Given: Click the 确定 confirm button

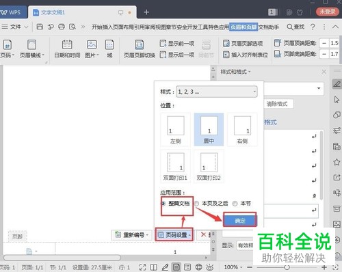Looking at the screenshot, I should (x=240, y=221).
